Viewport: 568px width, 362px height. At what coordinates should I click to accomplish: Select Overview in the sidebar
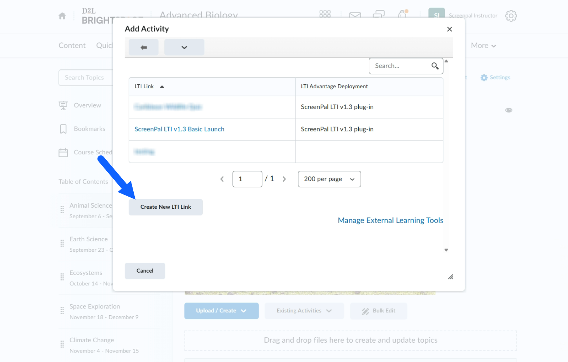[x=87, y=105]
